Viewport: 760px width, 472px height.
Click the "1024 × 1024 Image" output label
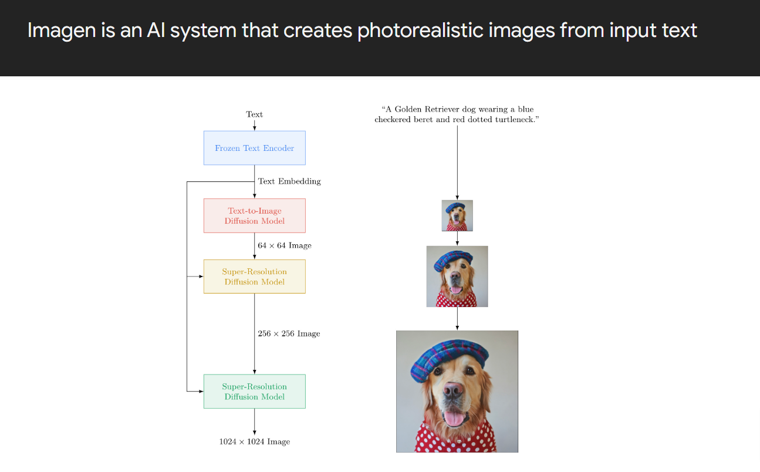(x=254, y=441)
